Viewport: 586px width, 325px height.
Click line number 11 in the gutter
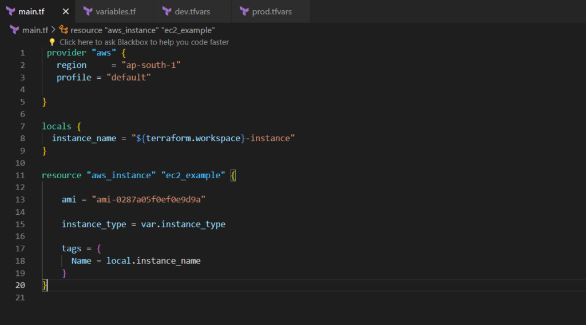coord(21,175)
